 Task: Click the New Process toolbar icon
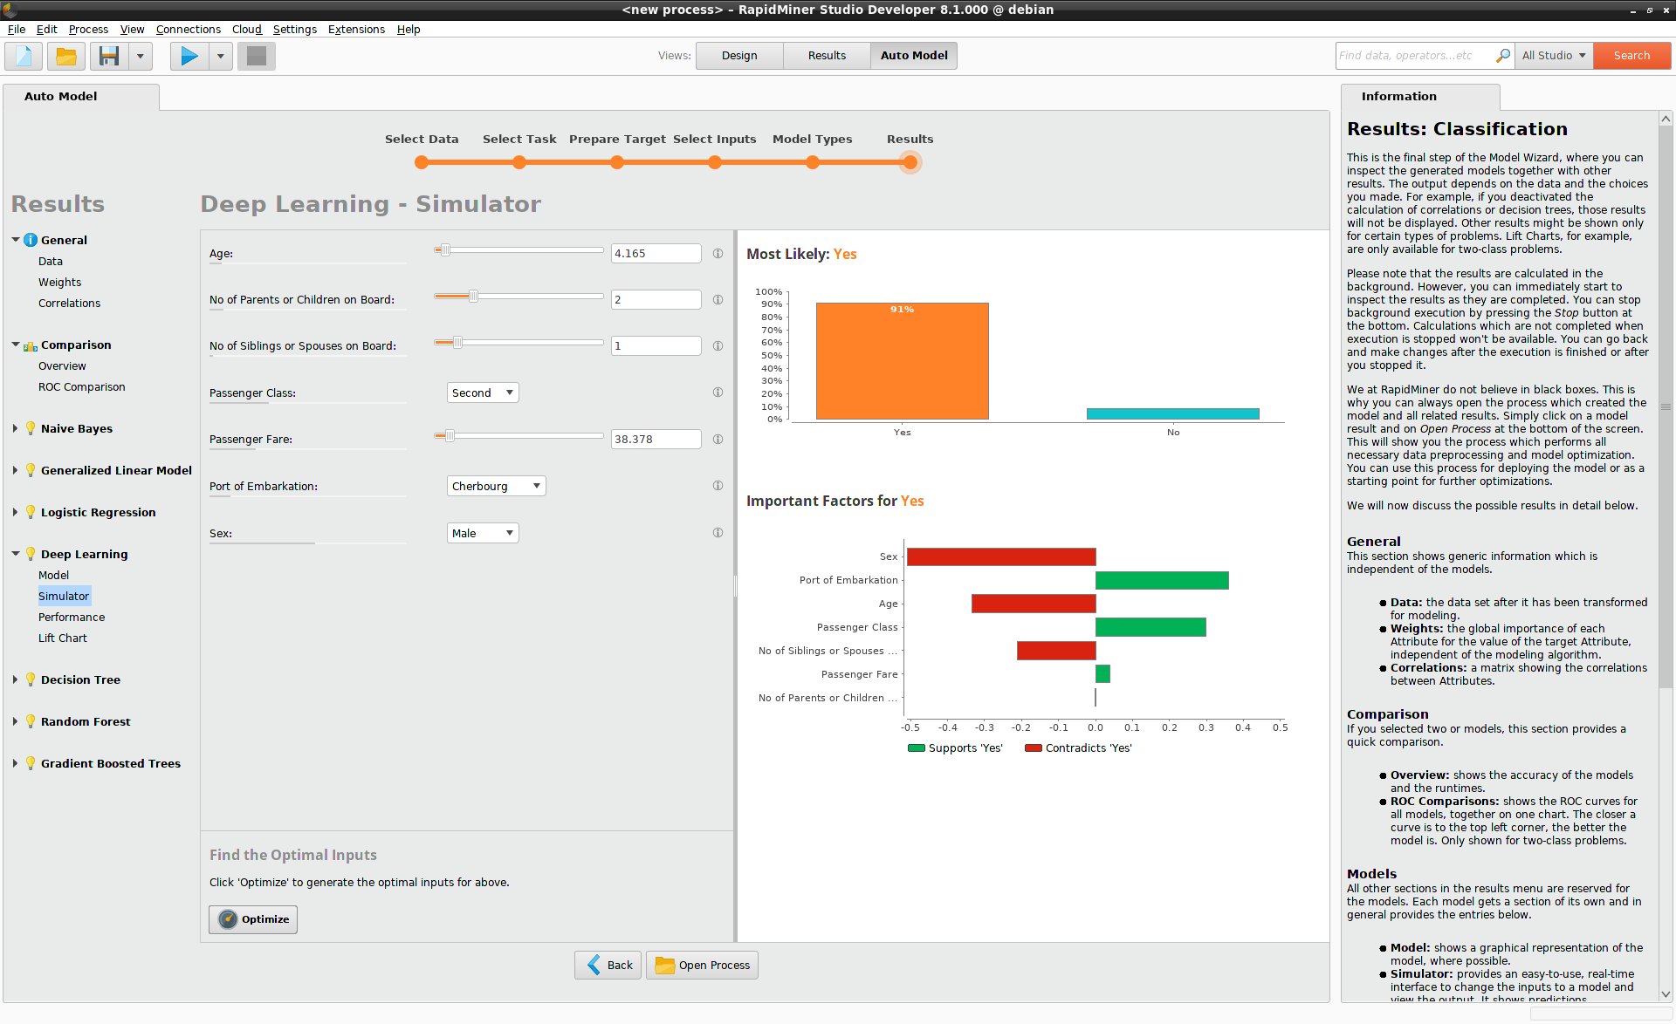[x=24, y=56]
